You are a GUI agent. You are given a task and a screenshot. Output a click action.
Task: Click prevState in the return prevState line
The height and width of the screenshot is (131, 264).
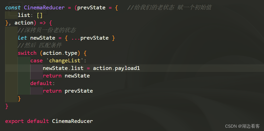click(x=79, y=91)
